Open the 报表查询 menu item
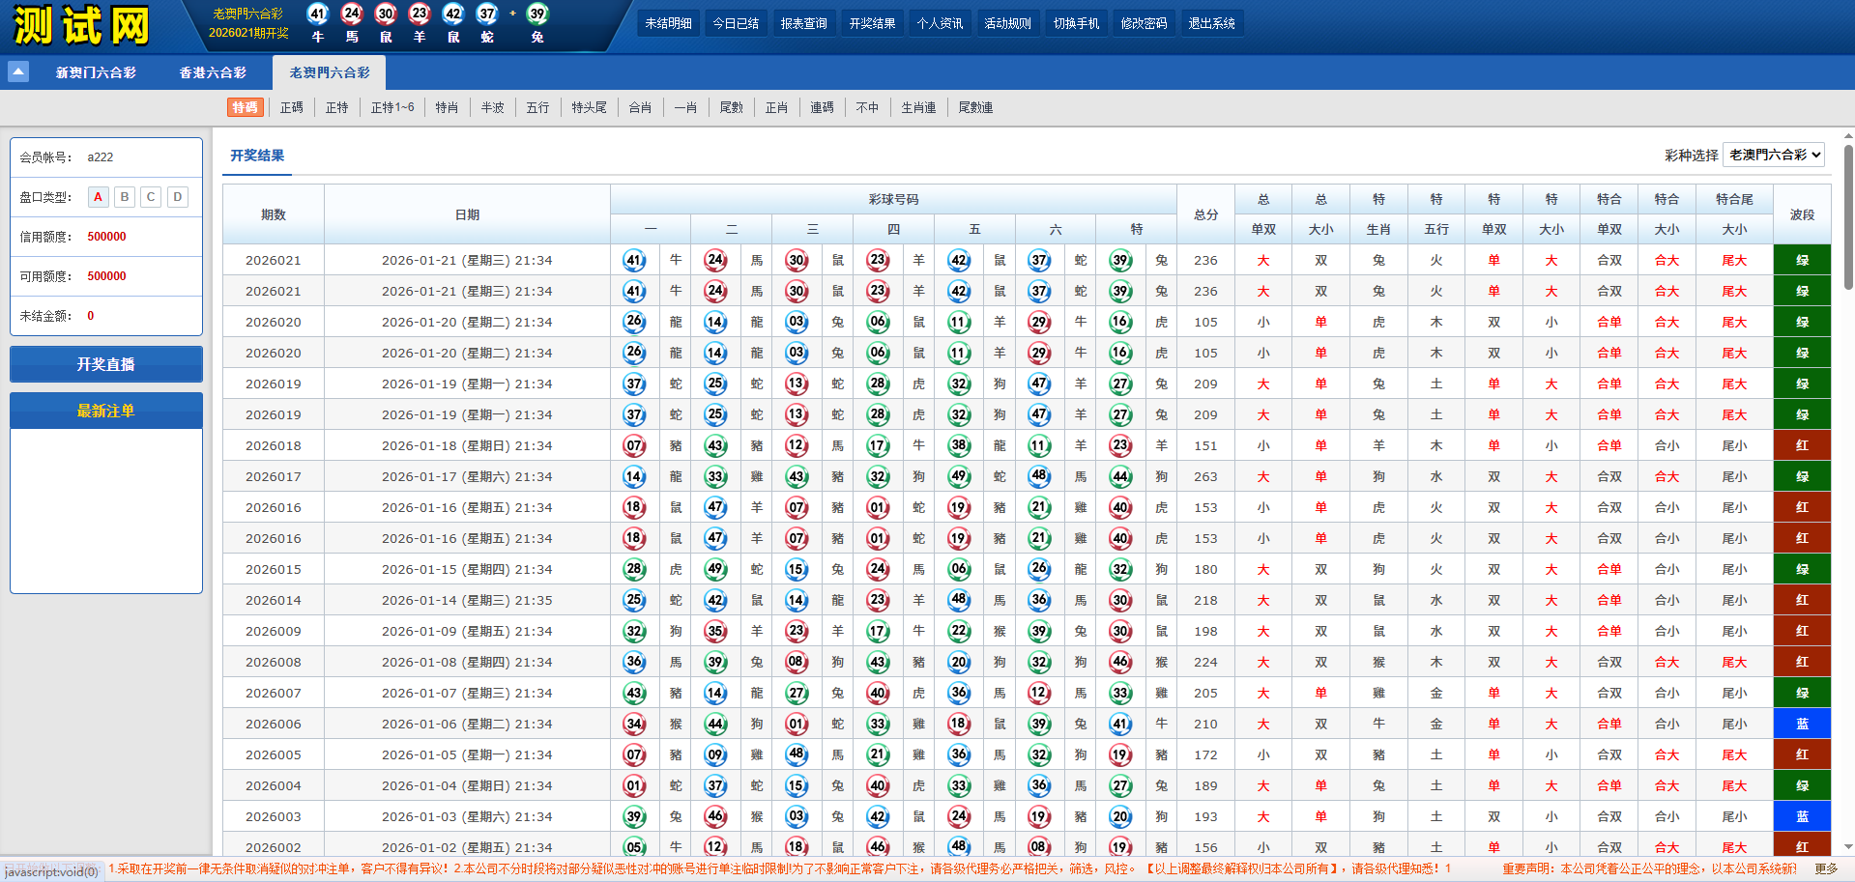 pos(803,23)
